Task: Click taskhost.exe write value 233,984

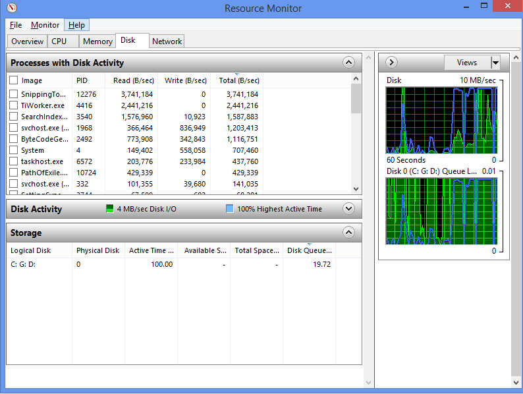Action: [192, 161]
